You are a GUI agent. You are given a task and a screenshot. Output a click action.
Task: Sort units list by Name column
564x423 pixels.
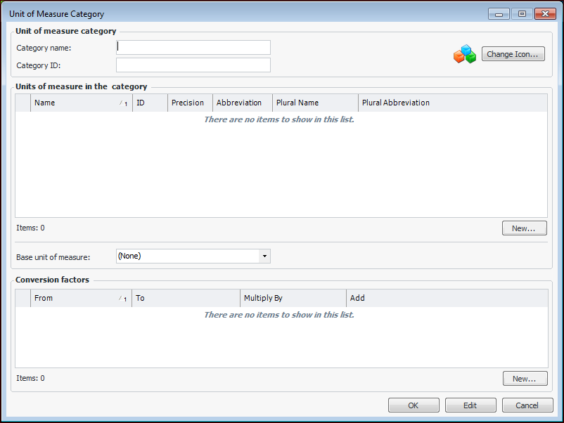pos(82,103)
